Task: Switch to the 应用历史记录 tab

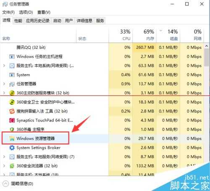Action: (x=38, y=21)
